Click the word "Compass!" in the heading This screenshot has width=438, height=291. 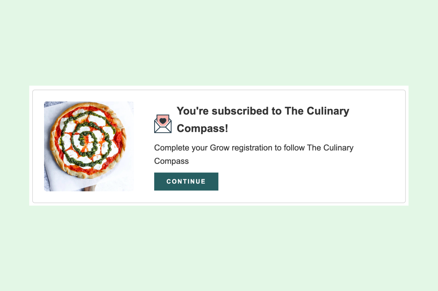pos(202,128)
